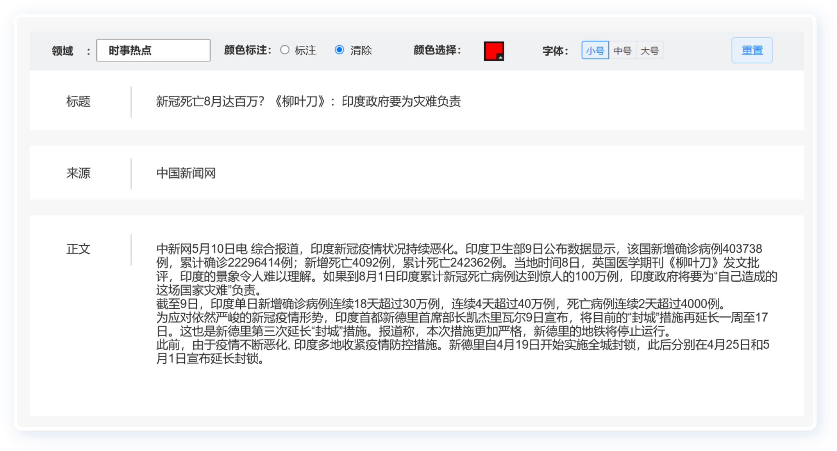This screenshot has width=837, height=451.
Task: Open the red color picker swatch
Action: [493, 51]
